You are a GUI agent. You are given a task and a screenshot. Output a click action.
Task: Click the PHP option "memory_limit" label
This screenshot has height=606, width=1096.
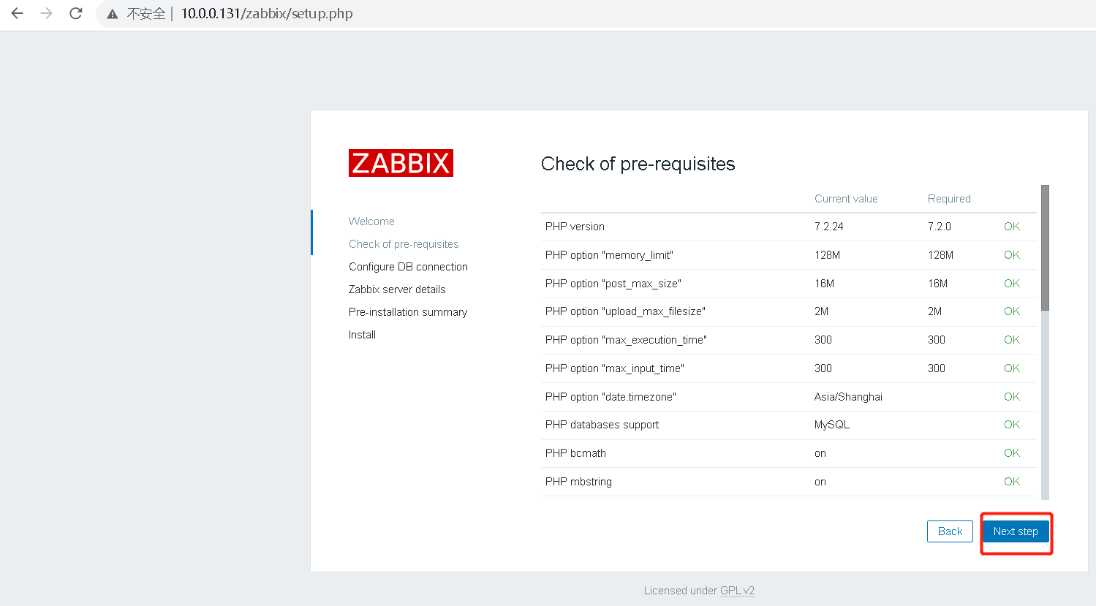(x=609, y=255)
